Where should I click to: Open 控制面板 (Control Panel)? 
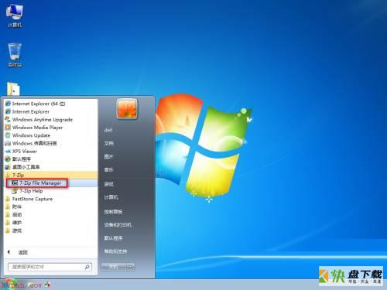pos(113,212)
